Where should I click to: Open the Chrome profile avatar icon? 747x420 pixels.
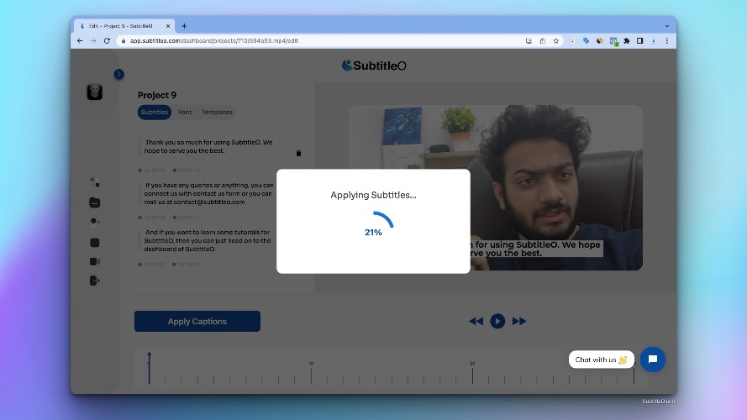click(654, 41)
